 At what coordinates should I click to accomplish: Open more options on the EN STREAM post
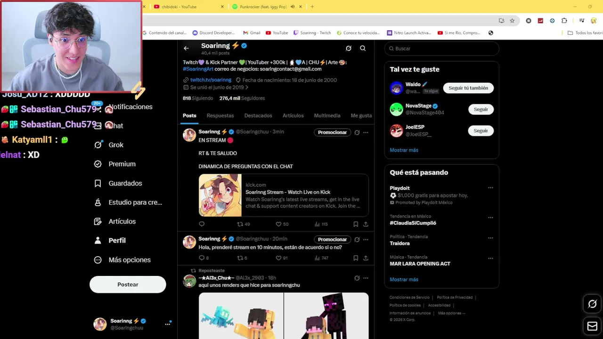point(366,132)
